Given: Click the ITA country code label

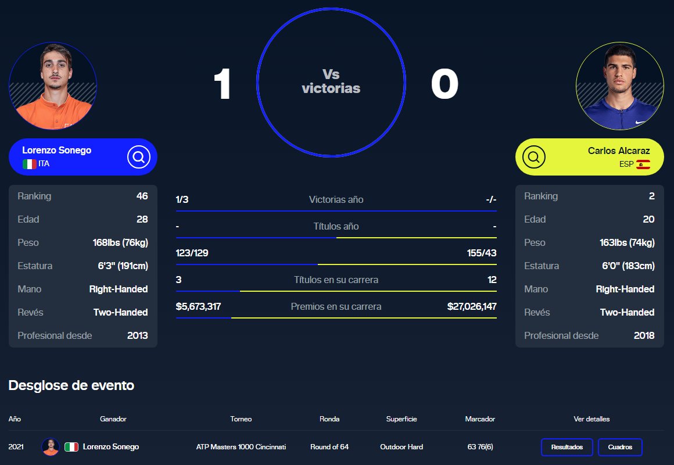Looking at the screenshot, I should pyautogui.click(x=44, y=163).
